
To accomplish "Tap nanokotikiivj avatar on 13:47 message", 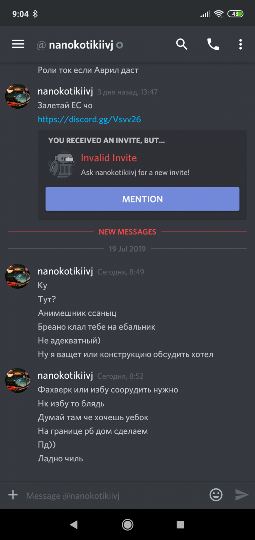I will (17, 96).
